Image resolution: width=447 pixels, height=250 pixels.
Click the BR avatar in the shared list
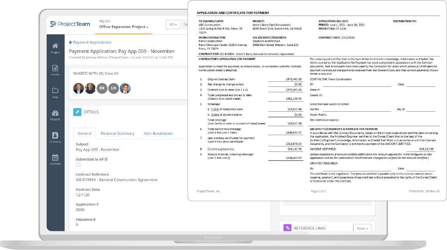[x=101, y=88]
